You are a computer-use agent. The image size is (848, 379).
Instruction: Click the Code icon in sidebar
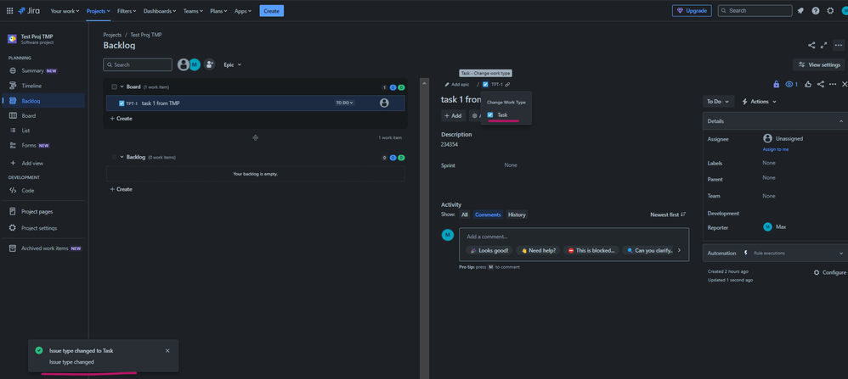pyautogui.click(x=13, y=191)
